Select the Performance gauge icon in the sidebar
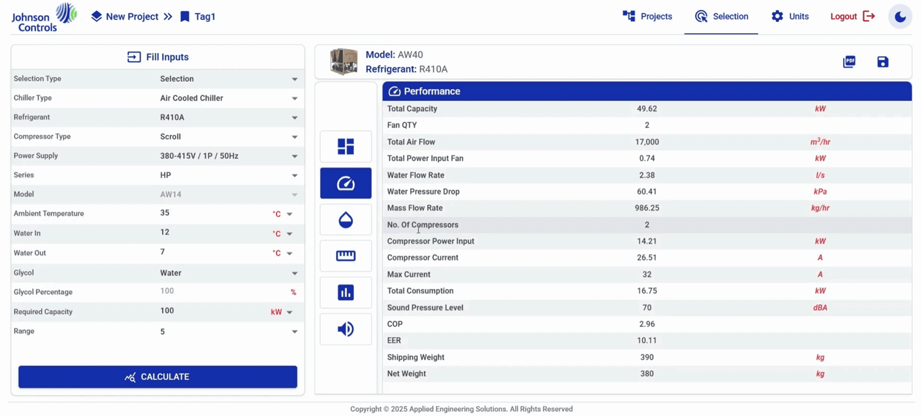Screen dimensions: 922x416 click(x=346, y=183)
